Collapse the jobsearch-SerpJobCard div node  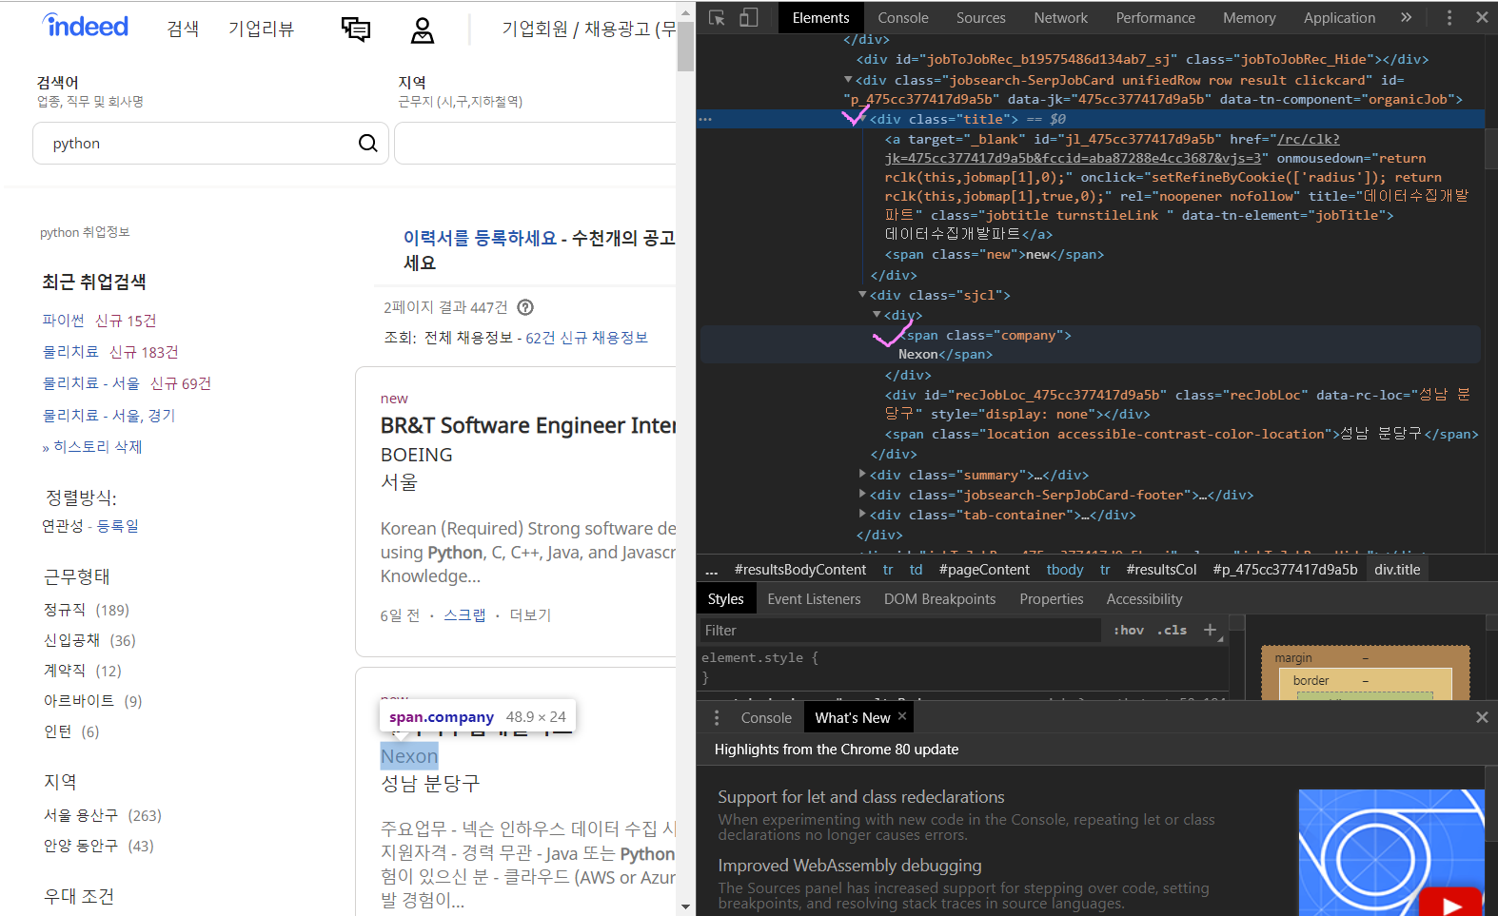pos(848,80)
